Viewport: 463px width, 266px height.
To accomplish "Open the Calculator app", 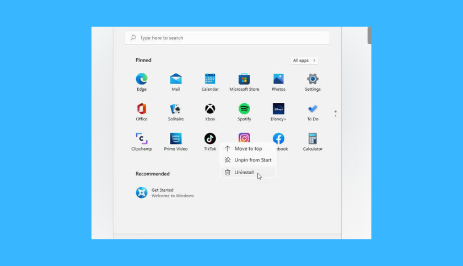I will pyautogui.click(x=313, y=138).
